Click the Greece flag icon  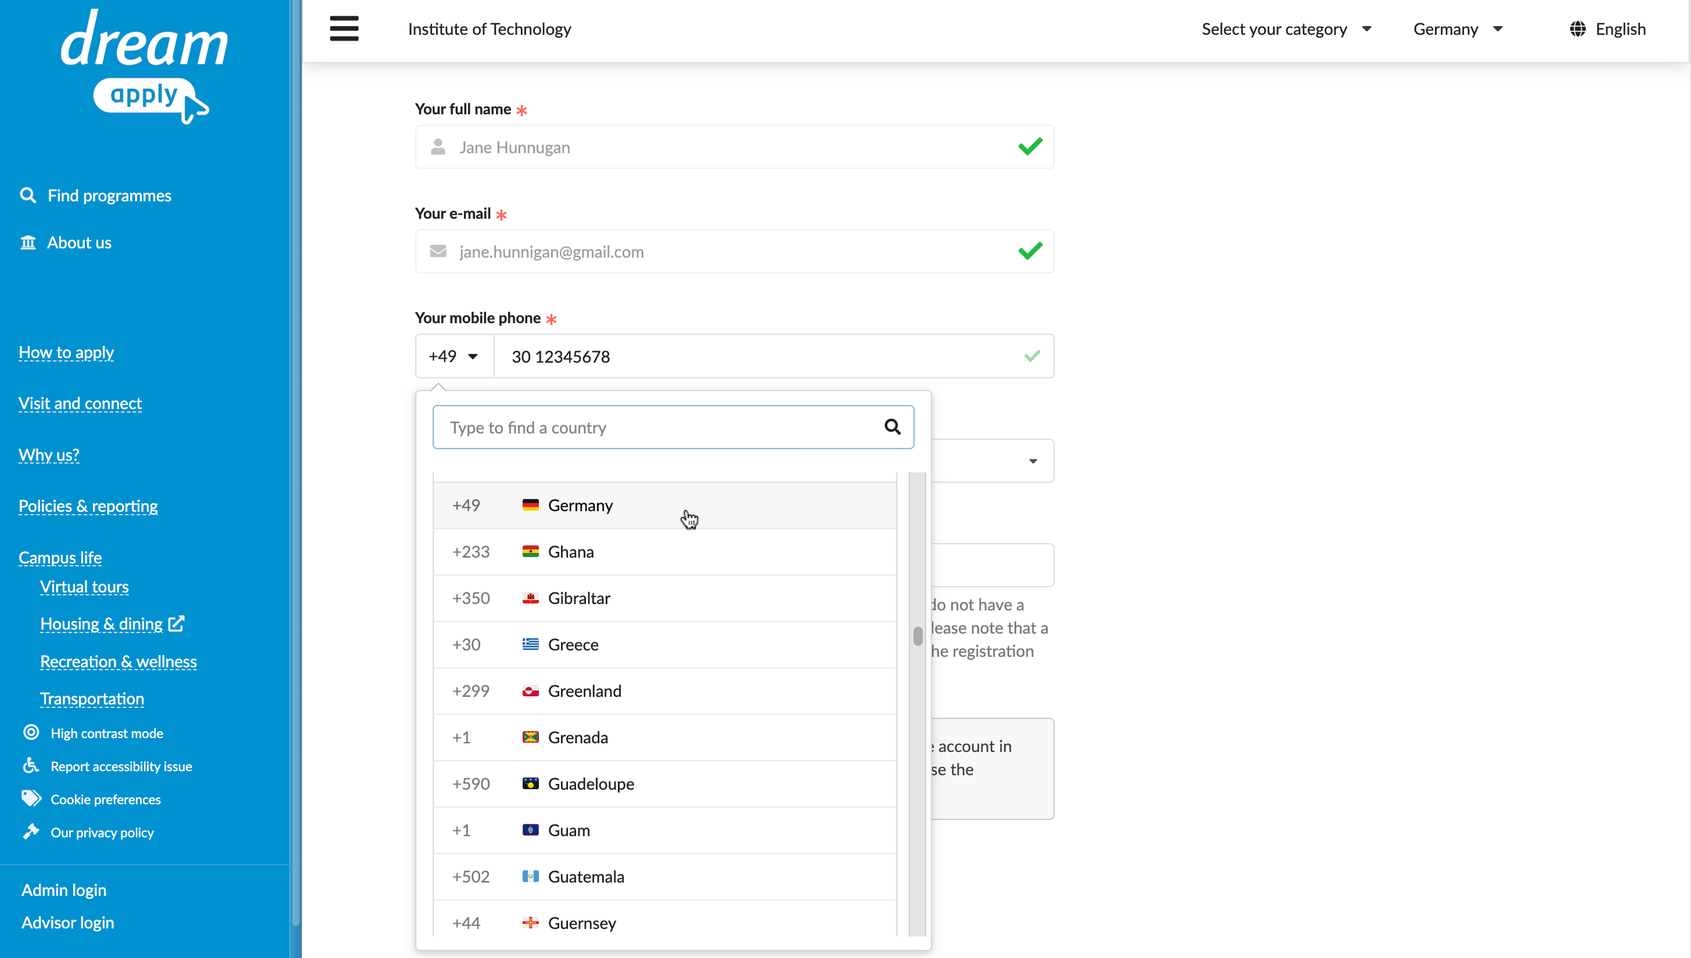[x=530, y=644]
